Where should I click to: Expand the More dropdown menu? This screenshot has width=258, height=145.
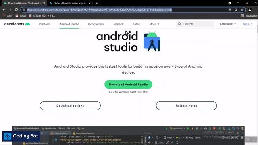click(x=154, y=24)
